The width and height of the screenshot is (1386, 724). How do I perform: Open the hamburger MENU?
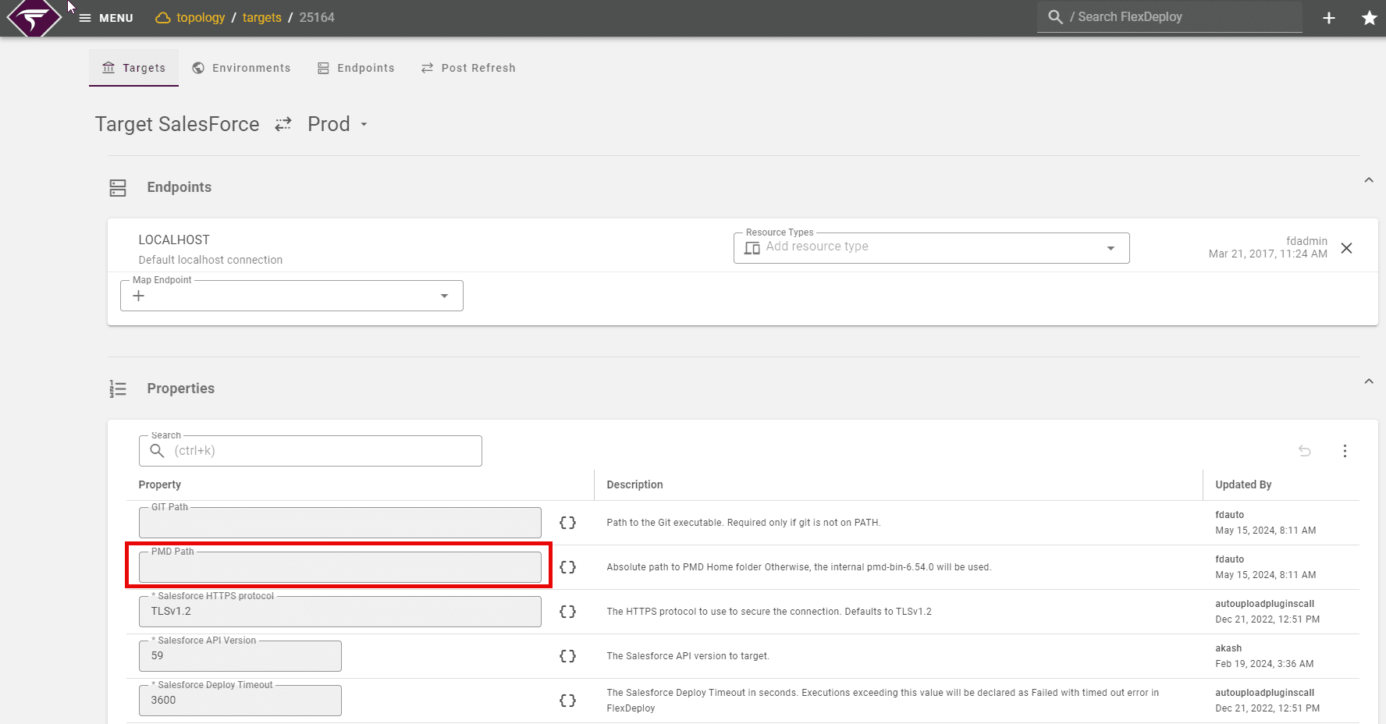point(106,18)
